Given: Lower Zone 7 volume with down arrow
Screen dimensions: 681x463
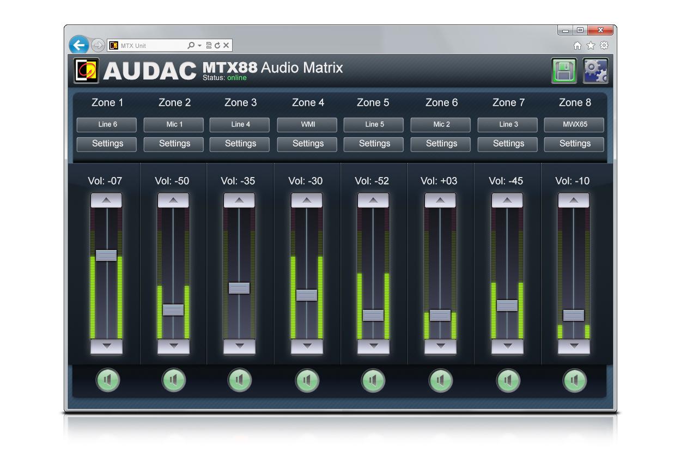Looking at the screenshot, I should pos(507,346).
